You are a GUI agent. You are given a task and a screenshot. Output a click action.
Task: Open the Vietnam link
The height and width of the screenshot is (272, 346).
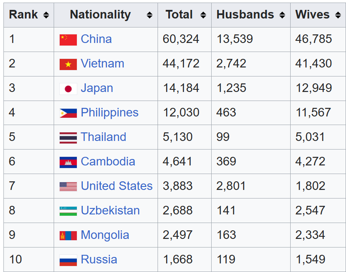point(102,64)
